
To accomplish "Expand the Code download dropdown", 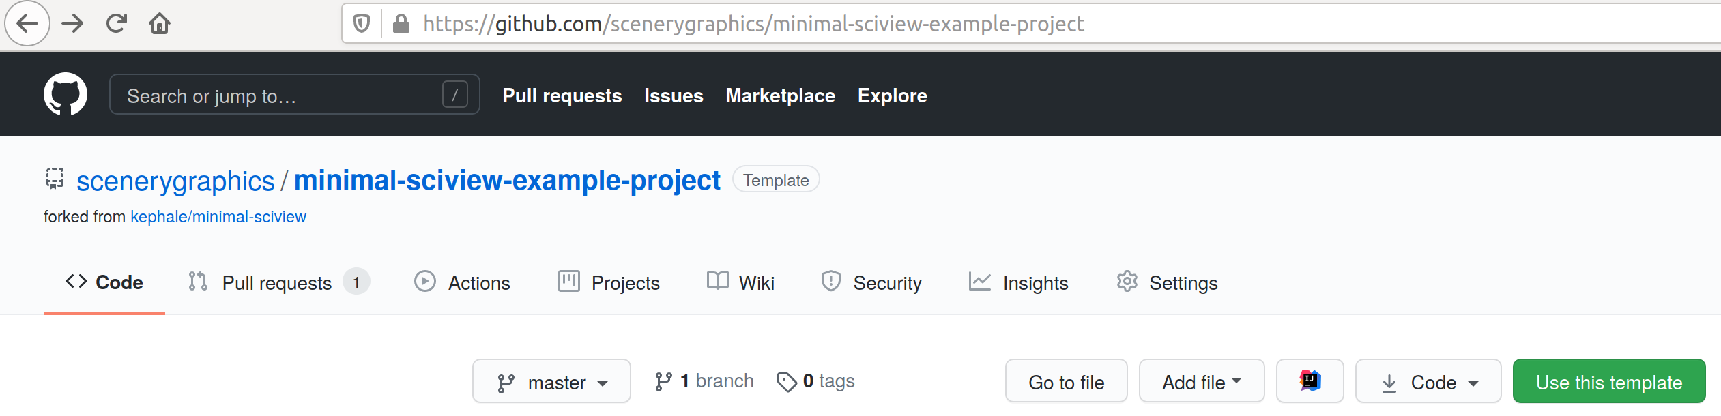I will (1428, 381).
